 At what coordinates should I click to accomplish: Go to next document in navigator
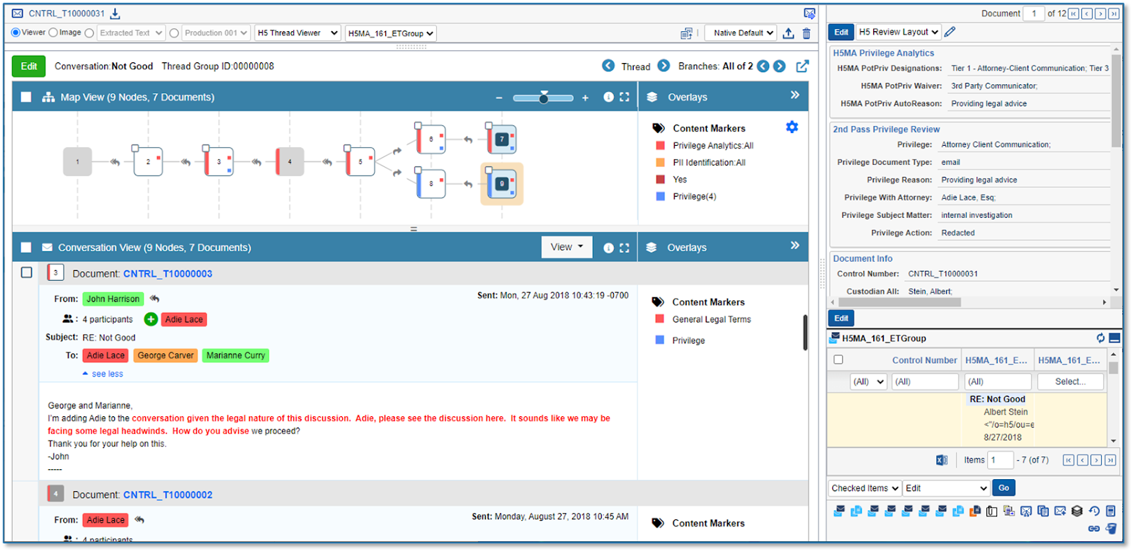1100,13
